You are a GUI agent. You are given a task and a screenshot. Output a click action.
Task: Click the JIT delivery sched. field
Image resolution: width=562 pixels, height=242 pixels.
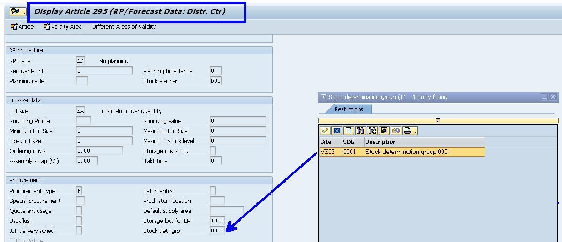point(79,231)
